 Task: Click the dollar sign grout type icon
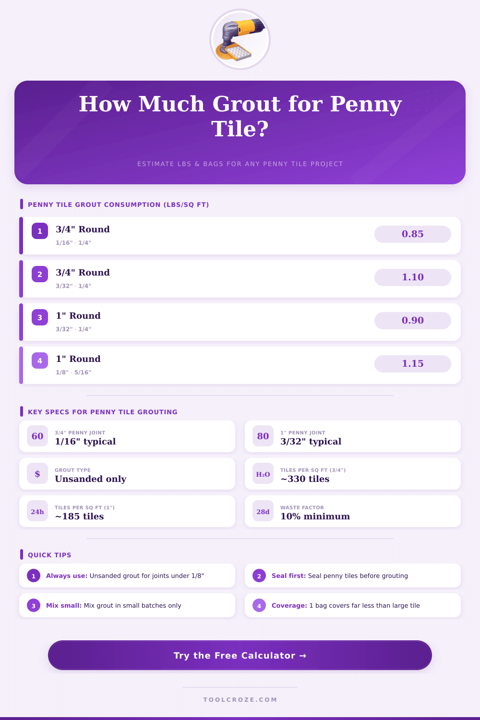(x=37, y=474)
